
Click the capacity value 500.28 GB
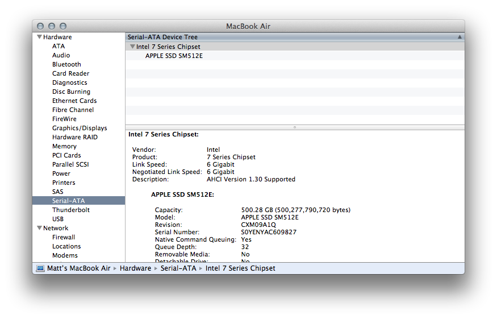tap(296, 210)
